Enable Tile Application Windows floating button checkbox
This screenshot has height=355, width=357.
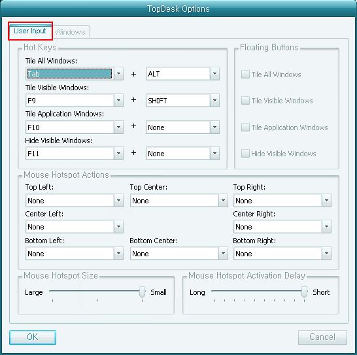(245, 127)
